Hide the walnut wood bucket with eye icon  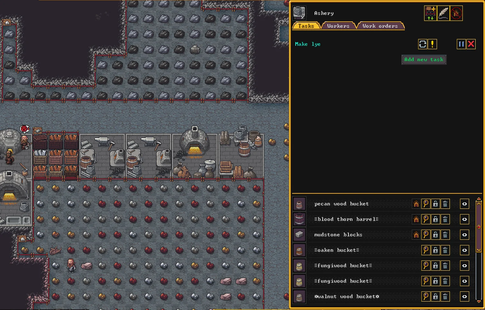pos(464,296)
